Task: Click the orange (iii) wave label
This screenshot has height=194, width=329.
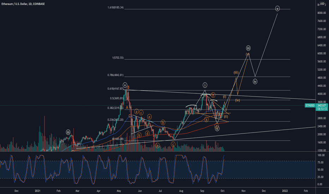Action: (x=236, y=73)
